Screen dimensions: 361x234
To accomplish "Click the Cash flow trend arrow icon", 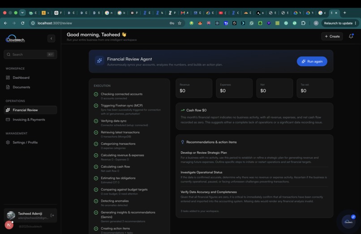I will coord(183,110).
